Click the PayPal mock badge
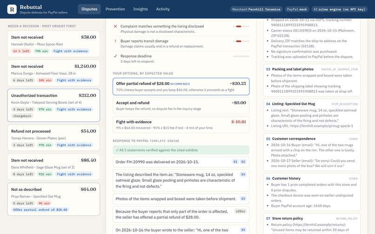The image size is (375, 234). coord(297,9)
